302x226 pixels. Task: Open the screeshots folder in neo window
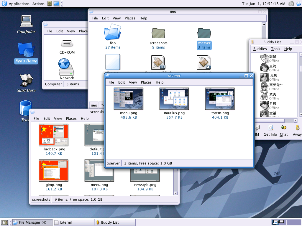tap(158, 33)
